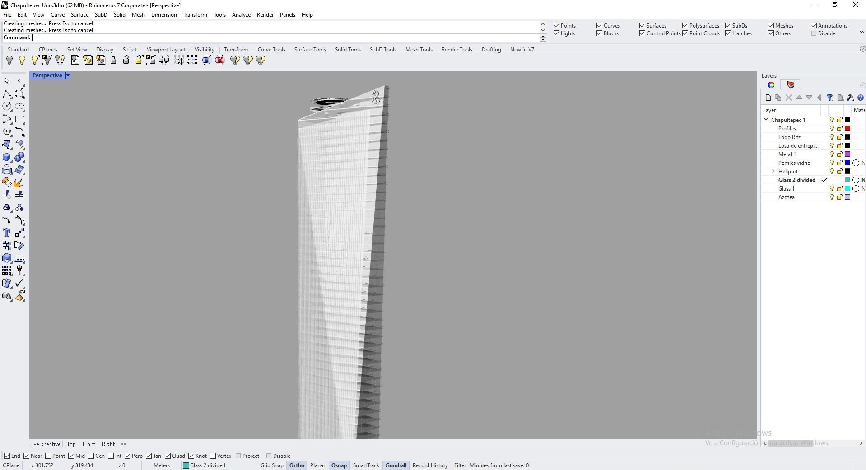Select the Boolean union spheres tool
The width and height of the screenshot is (866, 470).
tap(19, 157)
